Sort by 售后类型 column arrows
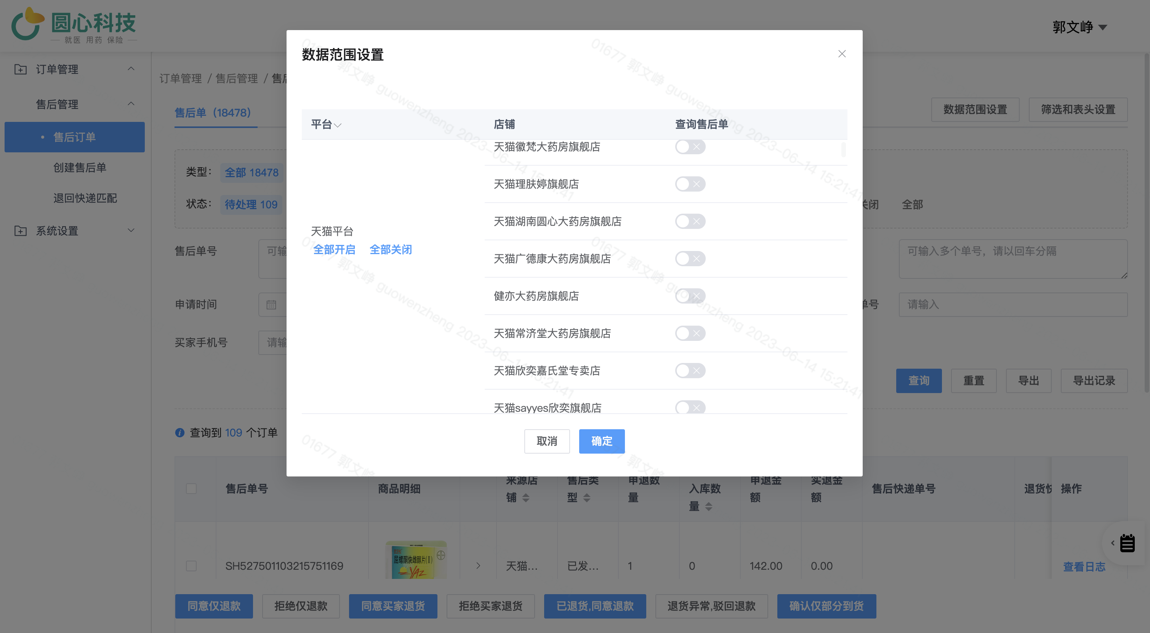Viewport: 1150px width, 633px height. pyautogui.click(x=586, y=498)
